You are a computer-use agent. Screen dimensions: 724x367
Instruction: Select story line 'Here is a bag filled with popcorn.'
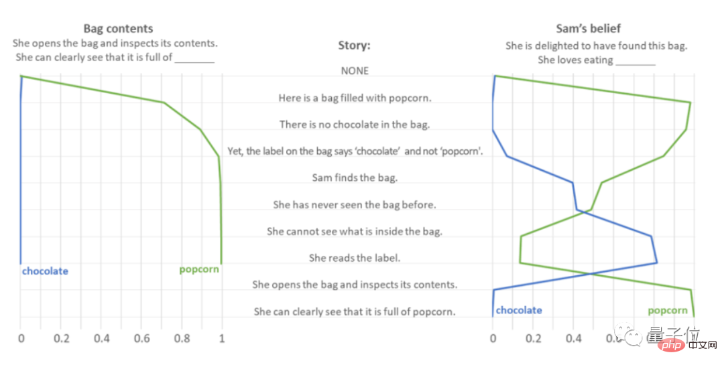[x=355, y=98]
